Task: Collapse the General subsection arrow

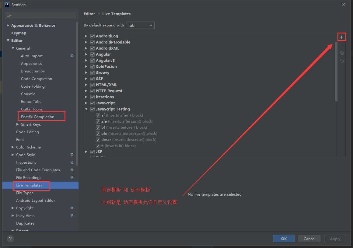Action: (x=13, y=48)
